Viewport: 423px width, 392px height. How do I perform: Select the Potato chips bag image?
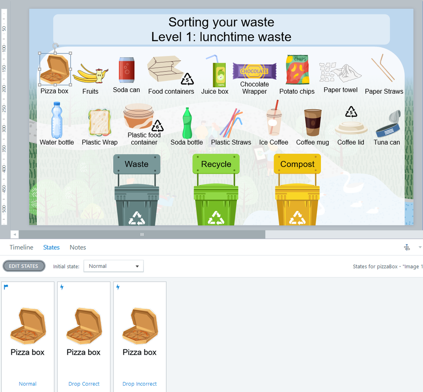tap(298, 70)
